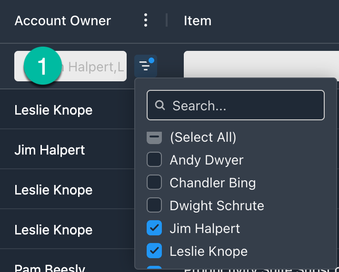Sort by Account Owner header
Viewport: 339px width, 272px height.
[63, 21]
